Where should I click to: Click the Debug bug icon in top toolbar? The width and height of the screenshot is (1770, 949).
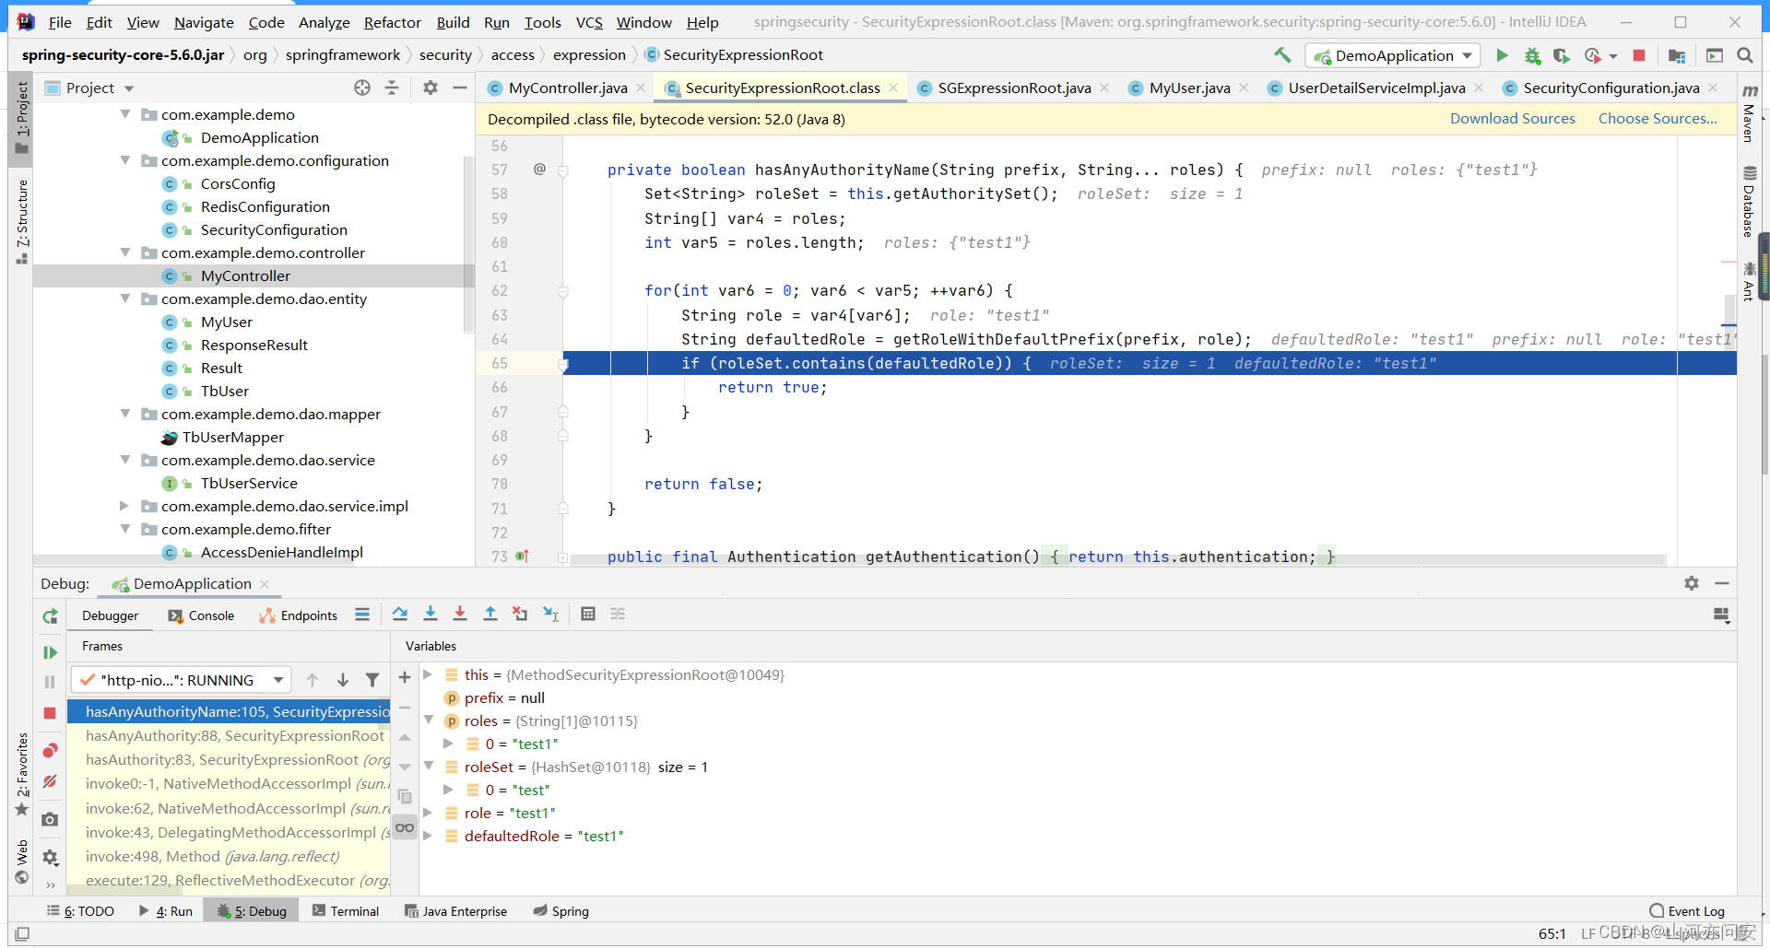pyautogui.click(x=1532, y=55)
